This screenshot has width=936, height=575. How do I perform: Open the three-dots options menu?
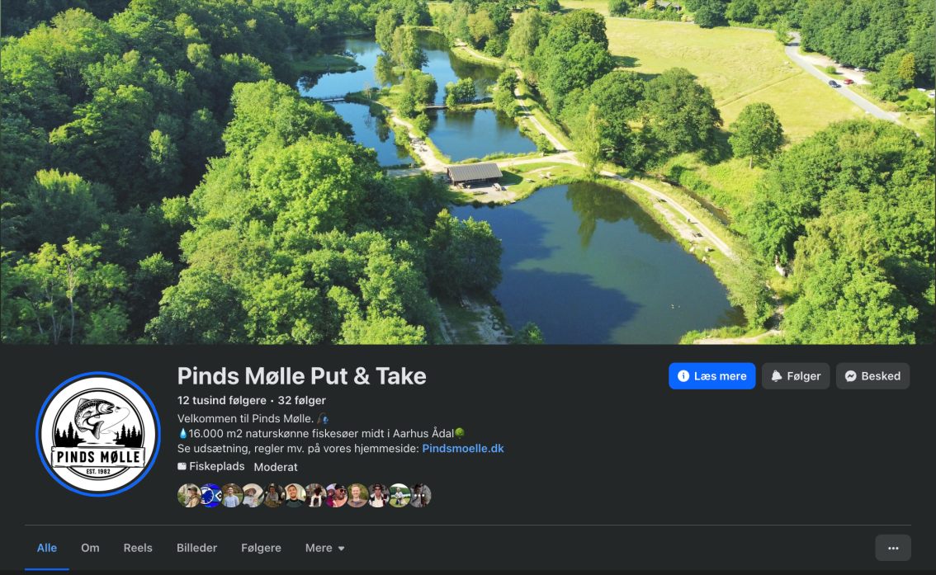pyautogui.click(x=891, y=547)
